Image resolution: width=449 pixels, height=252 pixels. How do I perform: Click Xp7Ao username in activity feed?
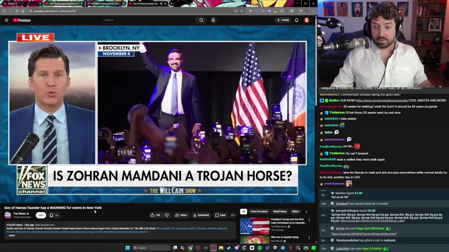coord(340,229)
